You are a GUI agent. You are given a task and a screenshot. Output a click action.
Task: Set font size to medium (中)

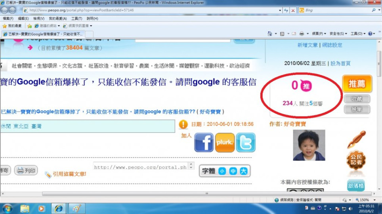[233, 171]
